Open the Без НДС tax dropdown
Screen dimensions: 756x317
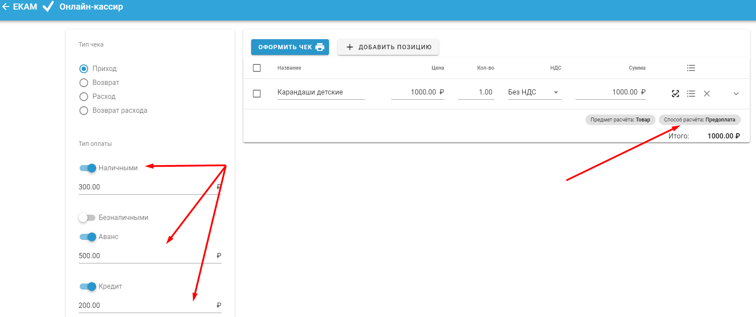[x=534, y=92]
